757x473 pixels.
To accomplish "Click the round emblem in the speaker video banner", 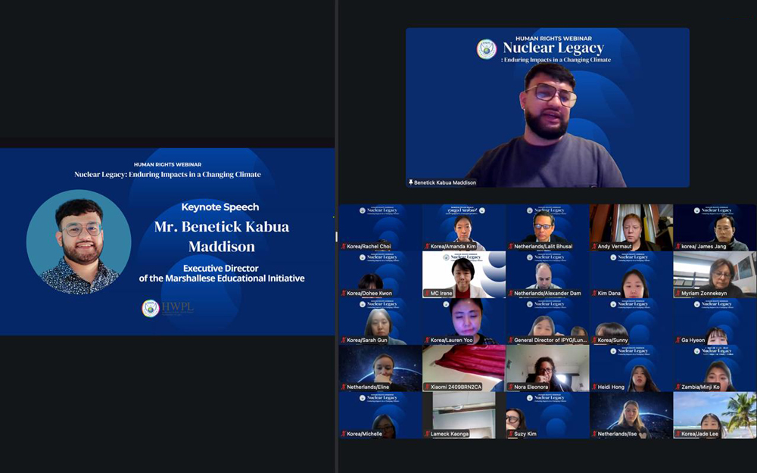I will (x=486, y=49).
